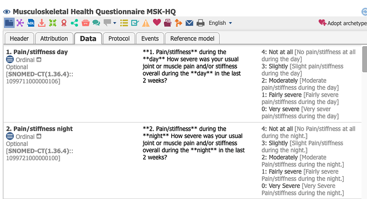Click the Adopt archetype button

tap(343, 23)
